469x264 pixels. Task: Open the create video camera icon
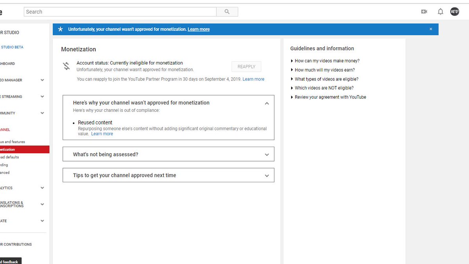[x=424, y=12]
